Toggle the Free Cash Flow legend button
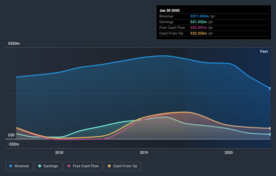The height and width of the screenshot is (176, 276). click(83, 166)
